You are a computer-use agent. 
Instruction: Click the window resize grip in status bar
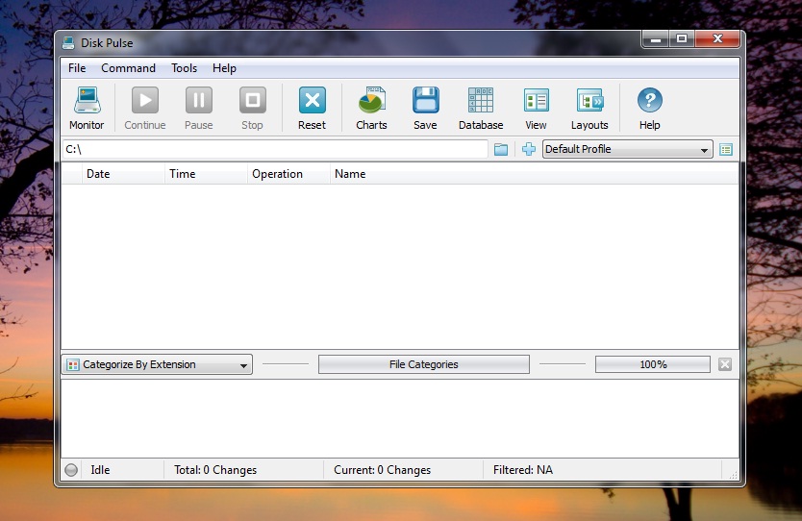(x=733, y=475)
